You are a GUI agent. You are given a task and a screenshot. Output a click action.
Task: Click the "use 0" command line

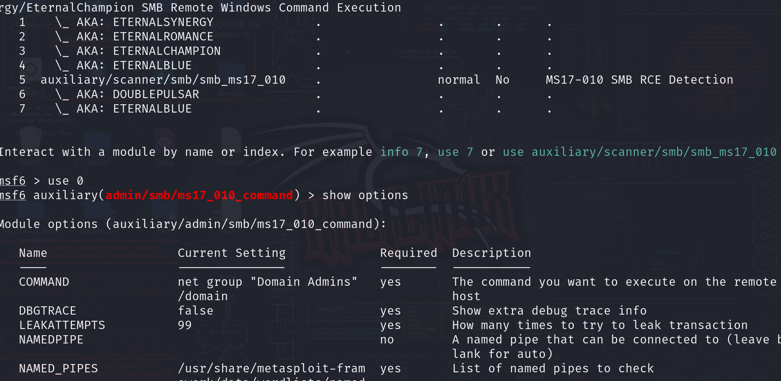pyautogui.click(x=65, y=181)
